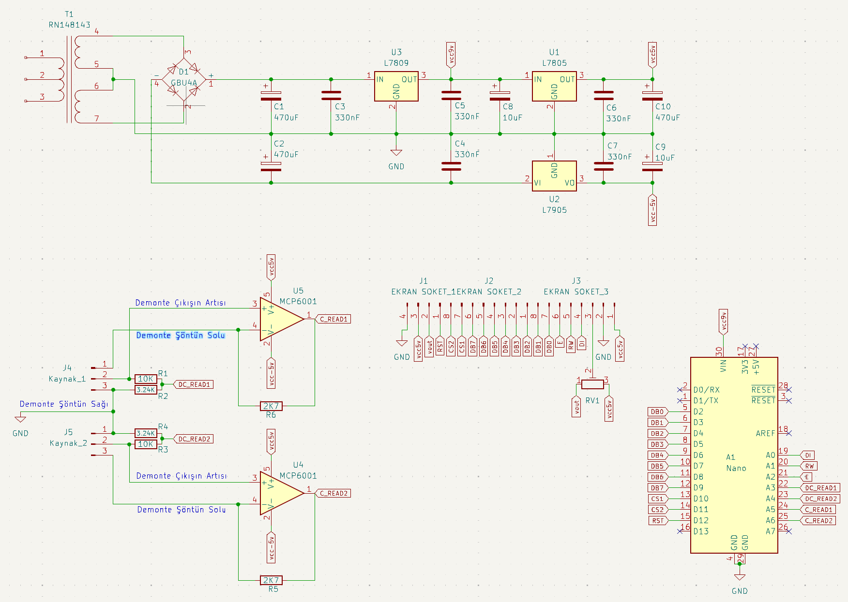Select the D1 GBU4A bridge rectifier
Screen dimensions: 848x602
click(184, 79)
